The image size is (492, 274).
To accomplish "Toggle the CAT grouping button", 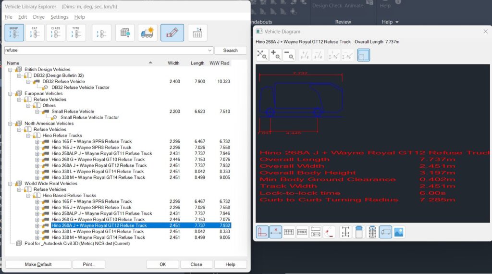I will pyautogui.click(x=35, y=33).
